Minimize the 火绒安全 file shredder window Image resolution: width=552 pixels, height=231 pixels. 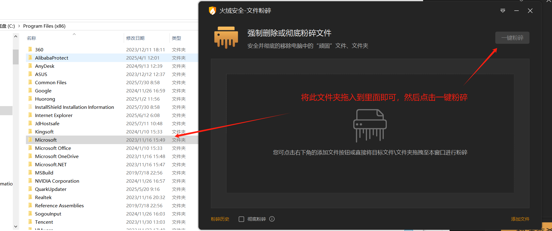(516, 11)
